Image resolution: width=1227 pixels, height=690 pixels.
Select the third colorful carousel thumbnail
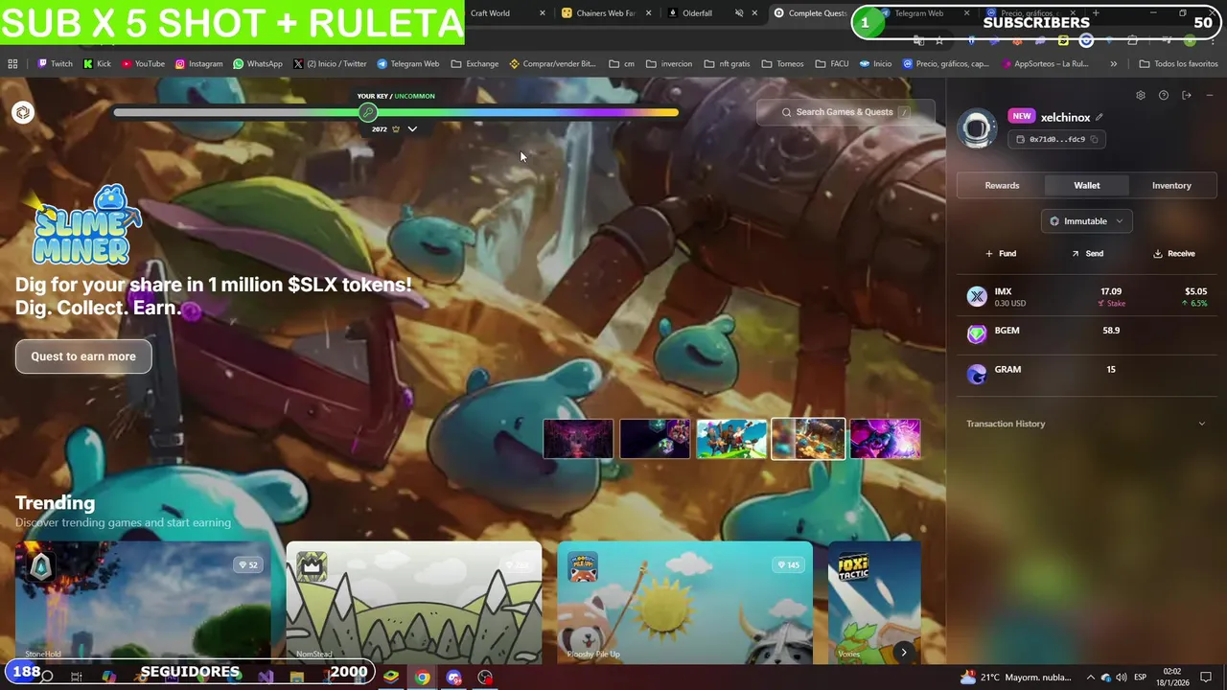[731, 439]
